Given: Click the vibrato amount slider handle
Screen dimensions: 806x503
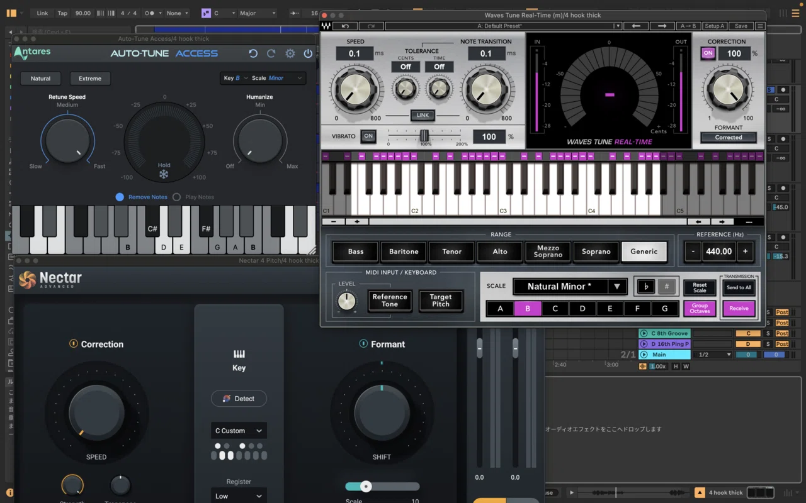Looking at the screenshot, I should (424, 136).
